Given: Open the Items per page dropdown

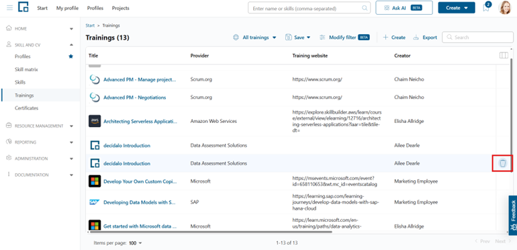Looking at the screenshot, I should tap(135, 243).
